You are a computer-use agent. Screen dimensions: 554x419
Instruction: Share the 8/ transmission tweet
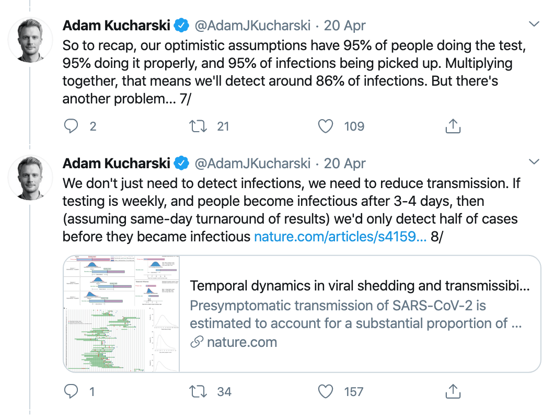453,391
